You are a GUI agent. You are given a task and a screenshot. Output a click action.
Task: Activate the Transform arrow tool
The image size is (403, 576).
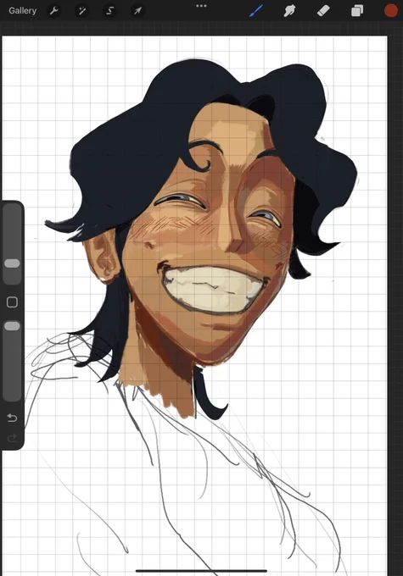tap(137, 11)
